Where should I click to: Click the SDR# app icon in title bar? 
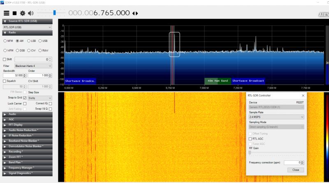[2, 2]
